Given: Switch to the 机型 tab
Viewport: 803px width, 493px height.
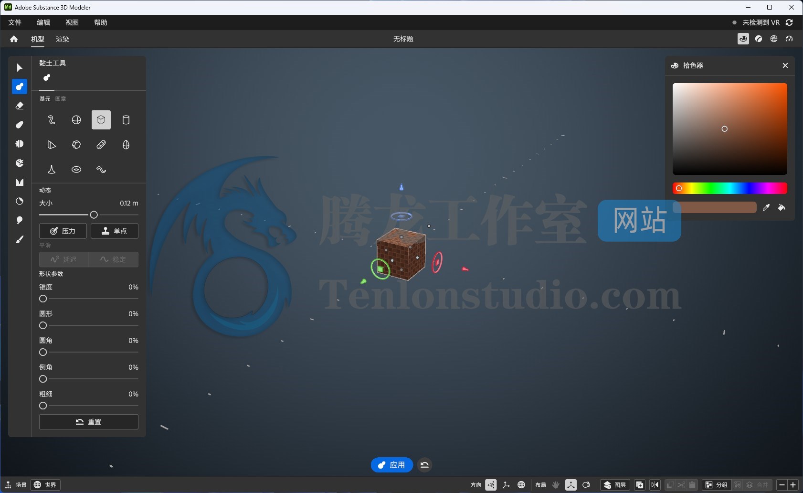Looking at the screenshot, I should (38, 39).
